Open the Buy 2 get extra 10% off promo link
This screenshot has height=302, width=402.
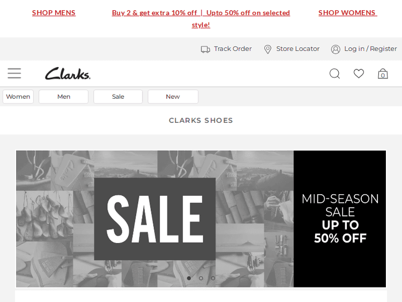point(201,19)
